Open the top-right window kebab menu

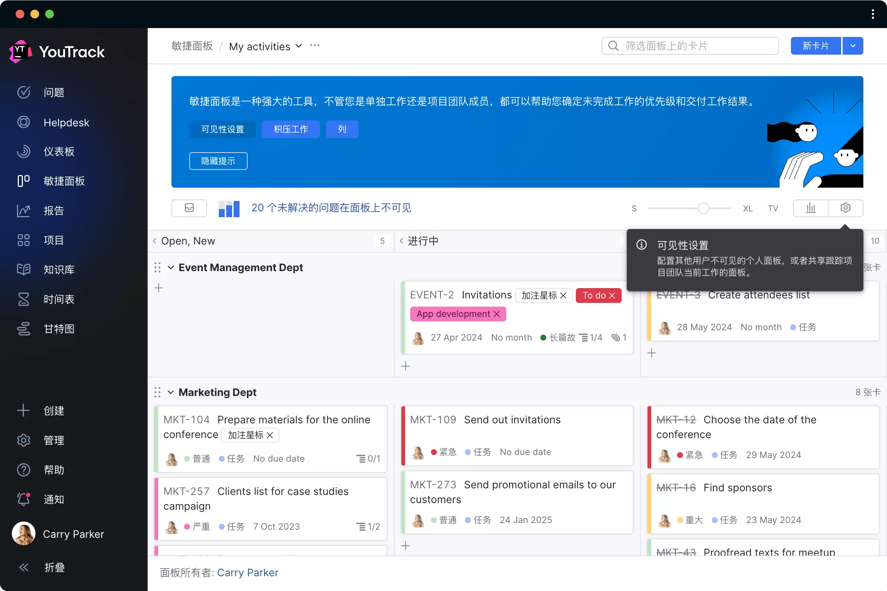coord(872,14)
